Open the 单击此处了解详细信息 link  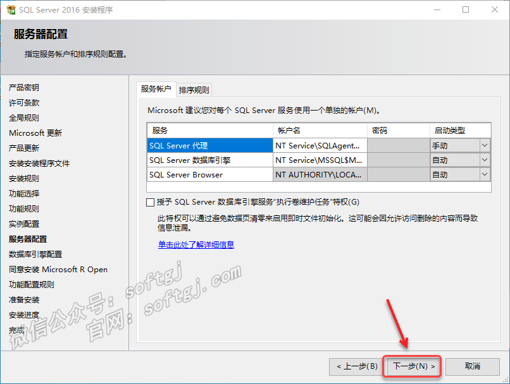pyautogui.click(x=196, y=245)
